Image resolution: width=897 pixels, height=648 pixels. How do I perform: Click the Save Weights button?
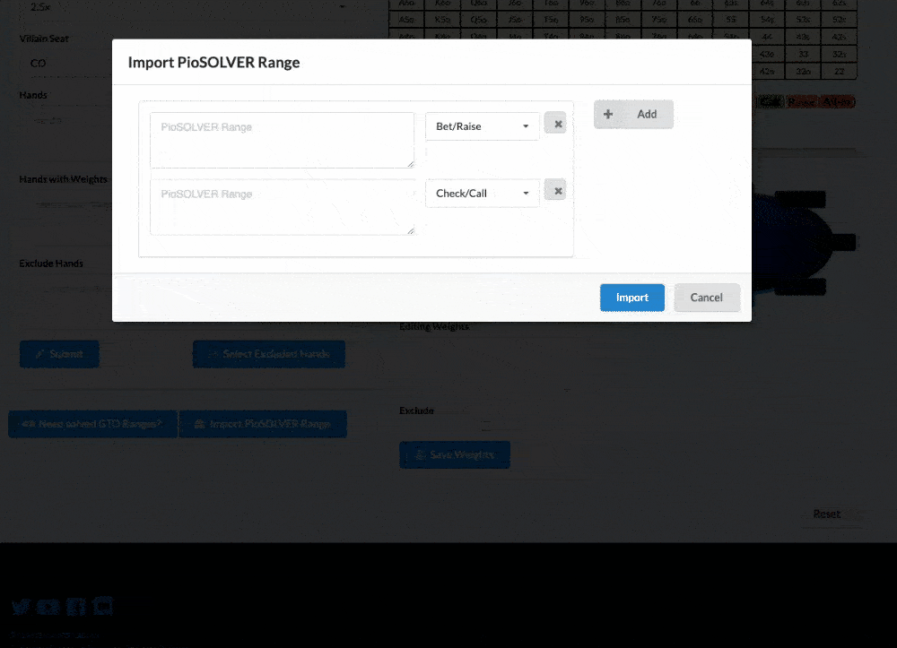pyautogui.click(x=454, y=455)
